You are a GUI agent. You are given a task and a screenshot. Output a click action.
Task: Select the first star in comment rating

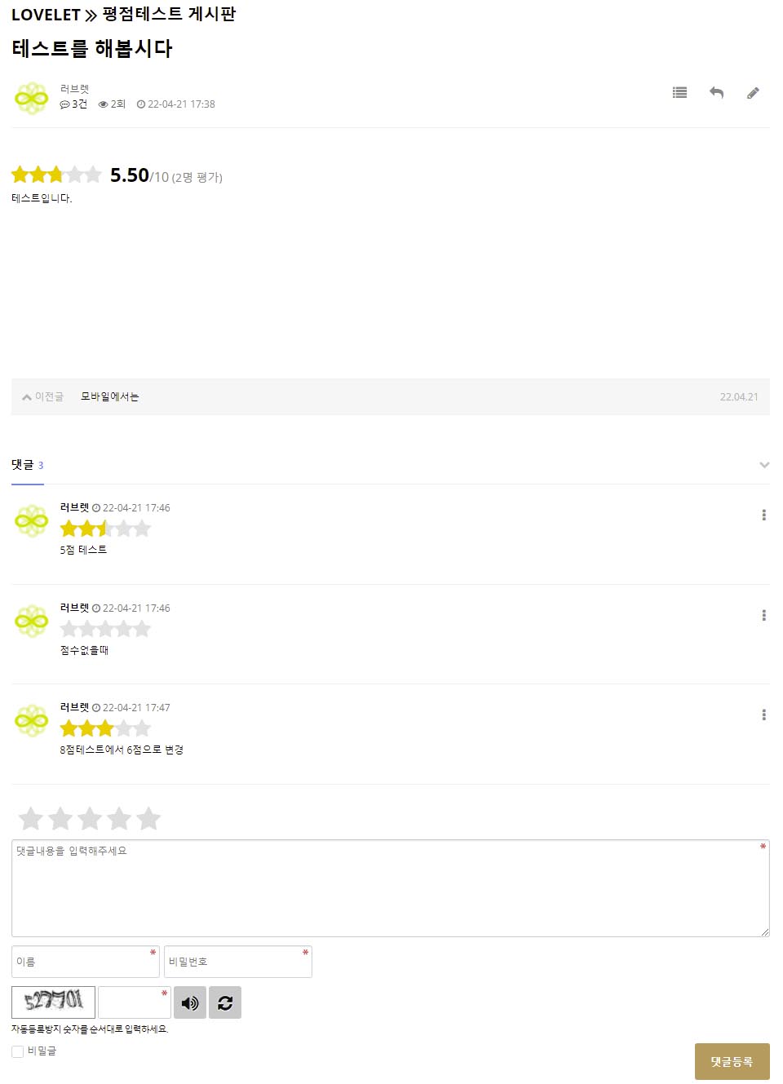31,818
